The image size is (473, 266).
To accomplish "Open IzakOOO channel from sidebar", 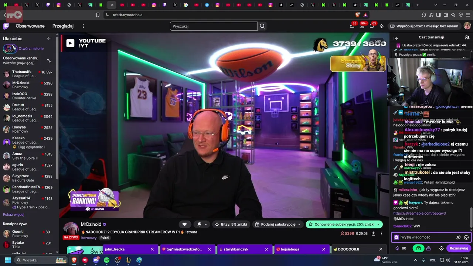I will click(28, 96).
